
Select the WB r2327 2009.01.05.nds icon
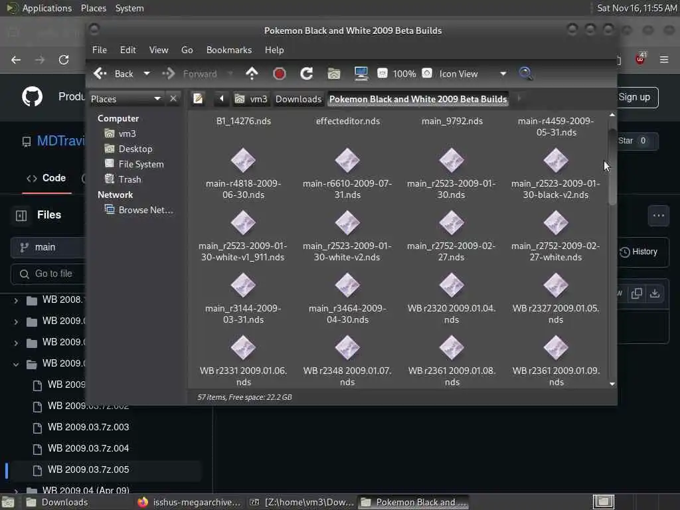point(556,285)
